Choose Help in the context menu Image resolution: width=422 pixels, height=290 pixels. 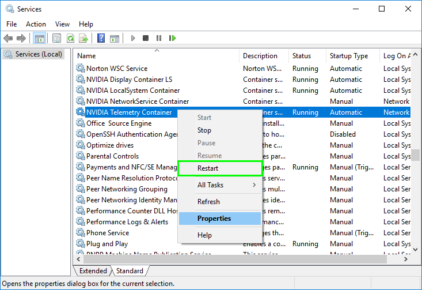pyautogui.click(x=220, y=235)
